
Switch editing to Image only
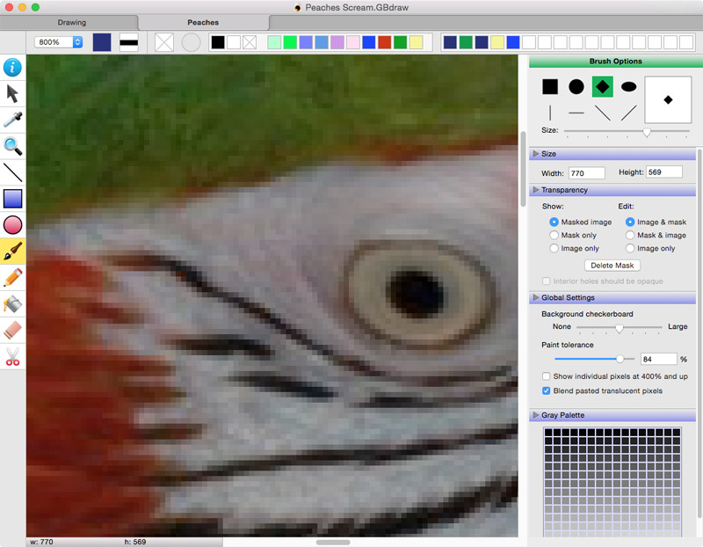(x=633, y=248)
